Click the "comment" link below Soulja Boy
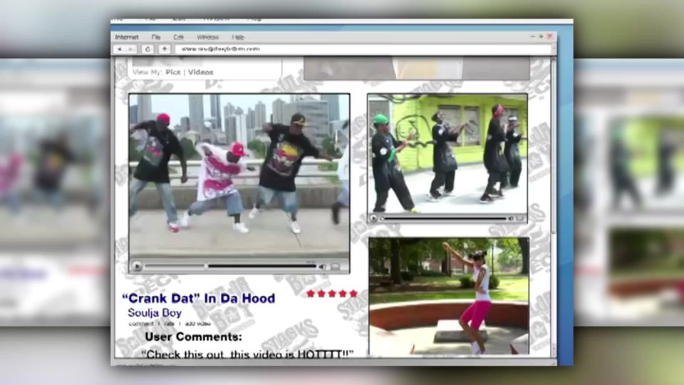Image resolution: width=684 pixels, height=385 pixels. pyautogui.click(x=141, y=324)
